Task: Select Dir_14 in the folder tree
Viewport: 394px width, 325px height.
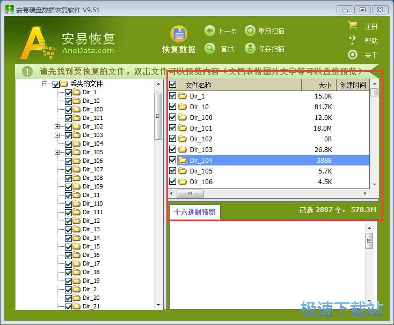Action: tap(91, 238)
